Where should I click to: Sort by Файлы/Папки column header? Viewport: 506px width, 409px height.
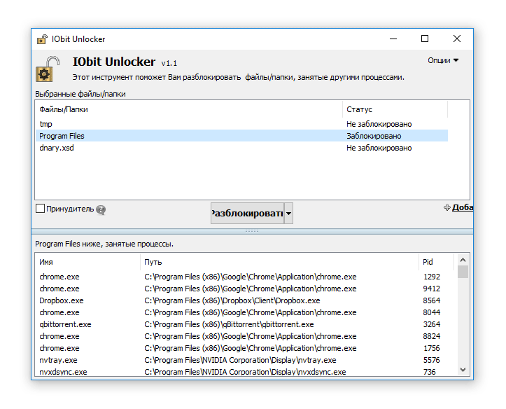[189, 109]
